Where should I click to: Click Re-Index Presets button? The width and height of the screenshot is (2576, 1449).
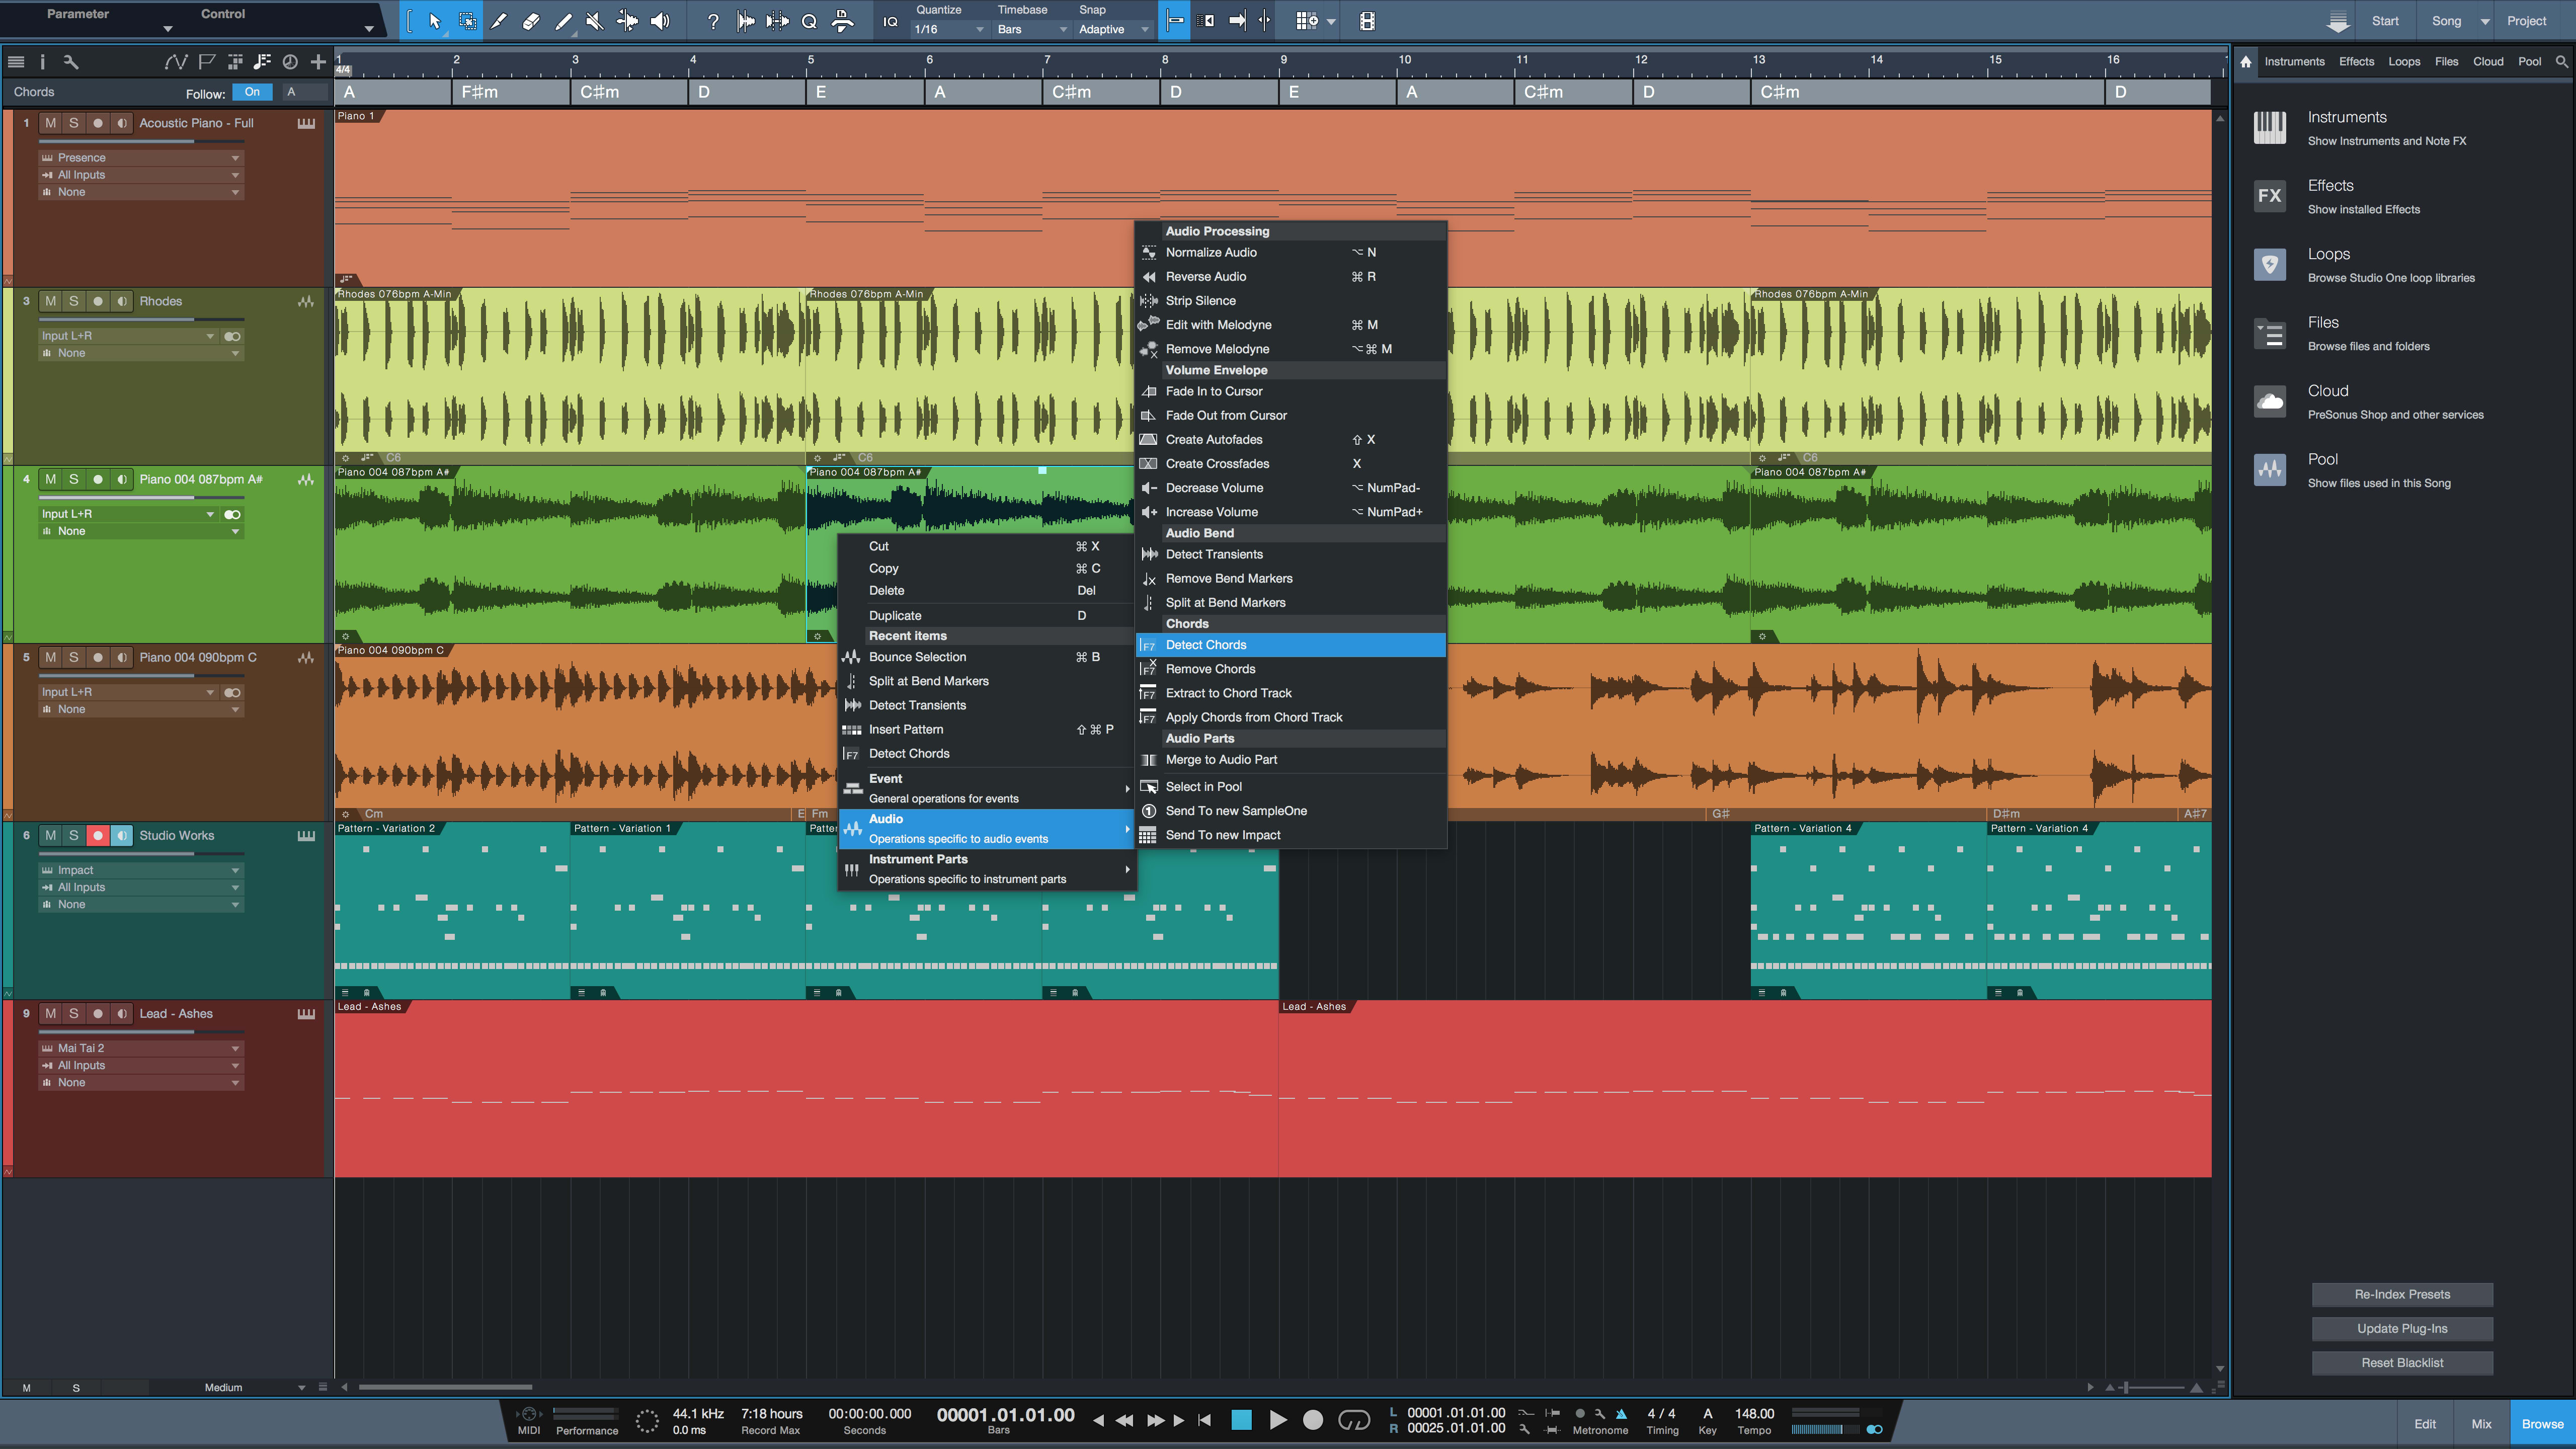pyautogui.click(x=2402, y=1294)
